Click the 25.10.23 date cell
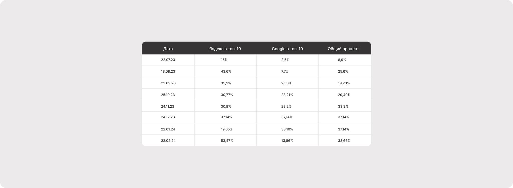Screen dimensions: 513x188 pyautogui.click(x=168, y=95)
